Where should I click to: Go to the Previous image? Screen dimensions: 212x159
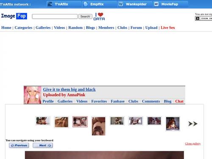click(x=19, y=145)
